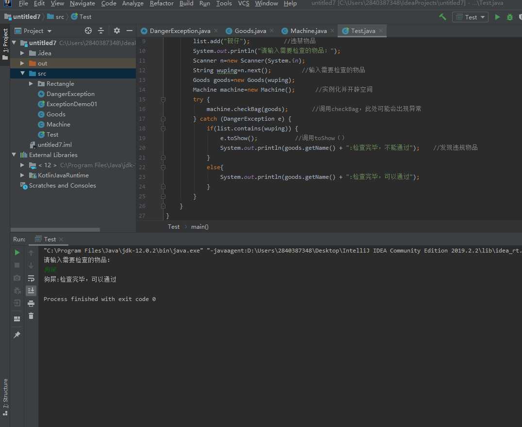The width and height of the screenshot is (522, 427).
Task: Open the VCS menu
Action: pyautogui.click(x=244, y=4)
